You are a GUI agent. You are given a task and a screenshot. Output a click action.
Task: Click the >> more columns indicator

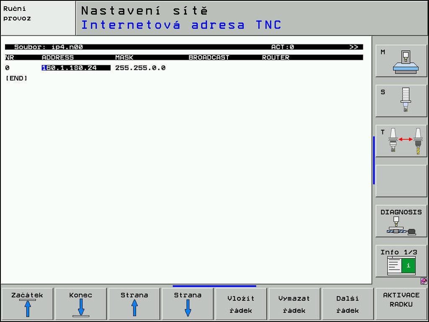click(x=354, y=47)
